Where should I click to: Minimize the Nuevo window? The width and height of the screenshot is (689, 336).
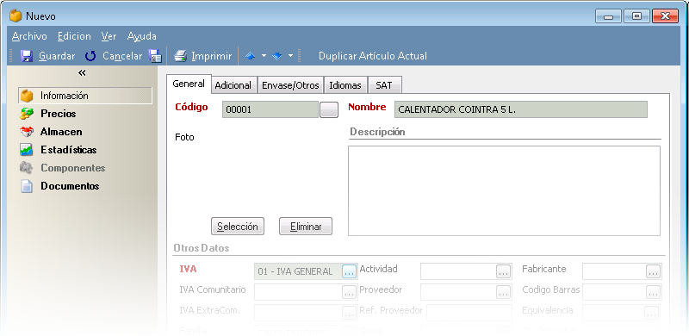click(609, 16)
